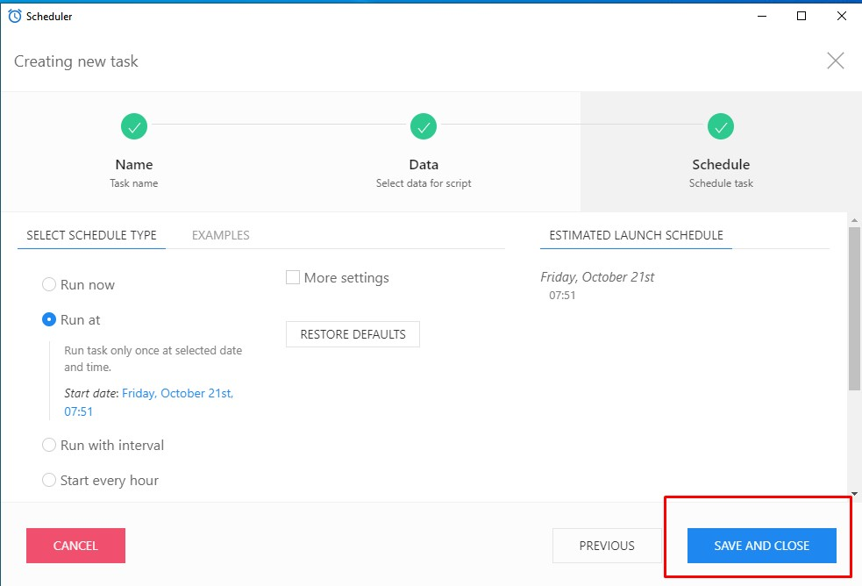
Task: Enable the More settings checkbox
Action: tap(293, 277)
